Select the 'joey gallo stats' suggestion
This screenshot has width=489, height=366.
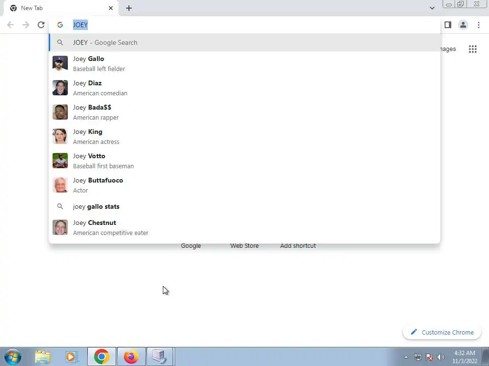coord(244,207)
